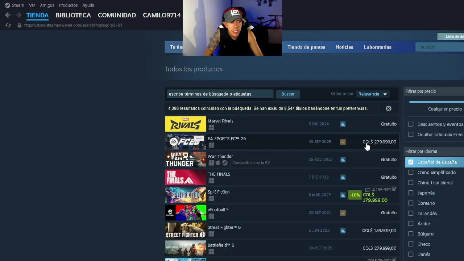Reload the page with refresh icon
Screen dimensions: 464x261
pos(8,25)
